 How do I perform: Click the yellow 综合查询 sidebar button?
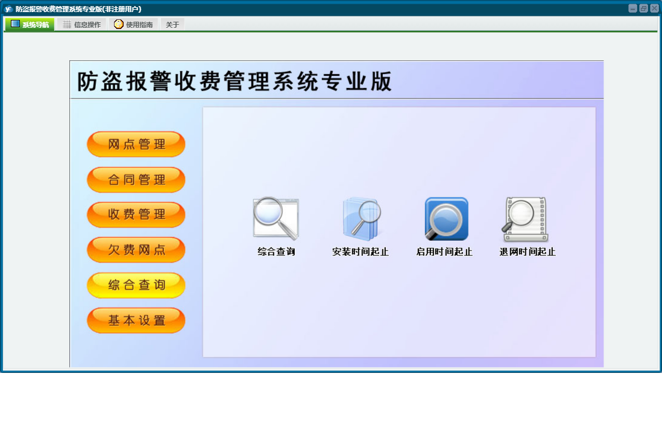pyautogui.click(x=136, y=285)
